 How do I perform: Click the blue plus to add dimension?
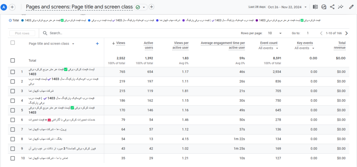97,44
